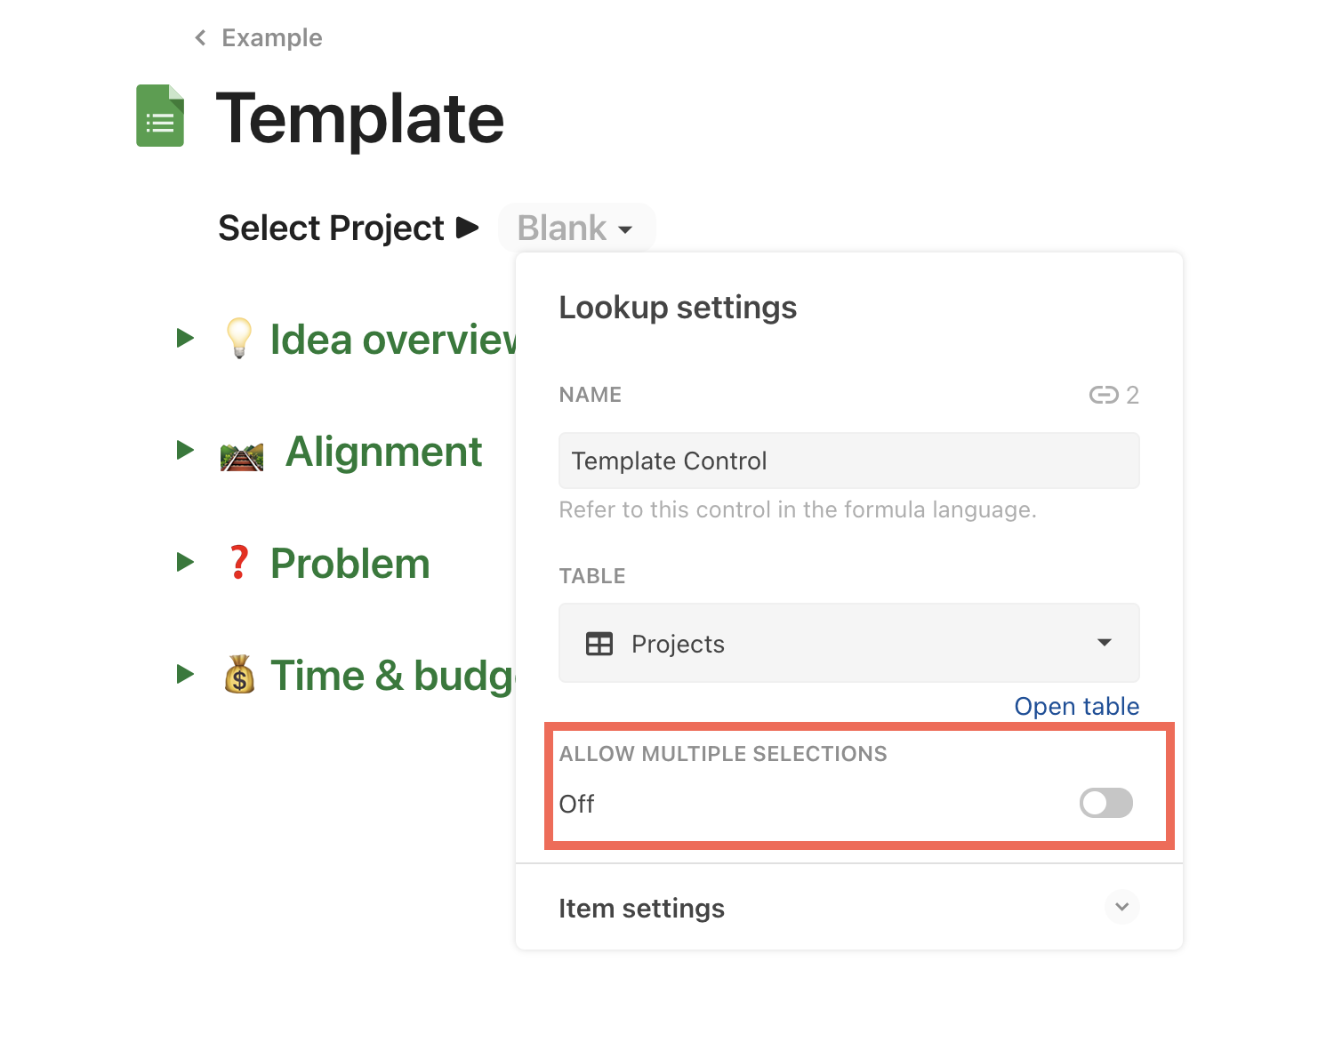Click the Open table link
Screen dimensions: 1318x1058
pyautogui.click(x=1076, y=706)
